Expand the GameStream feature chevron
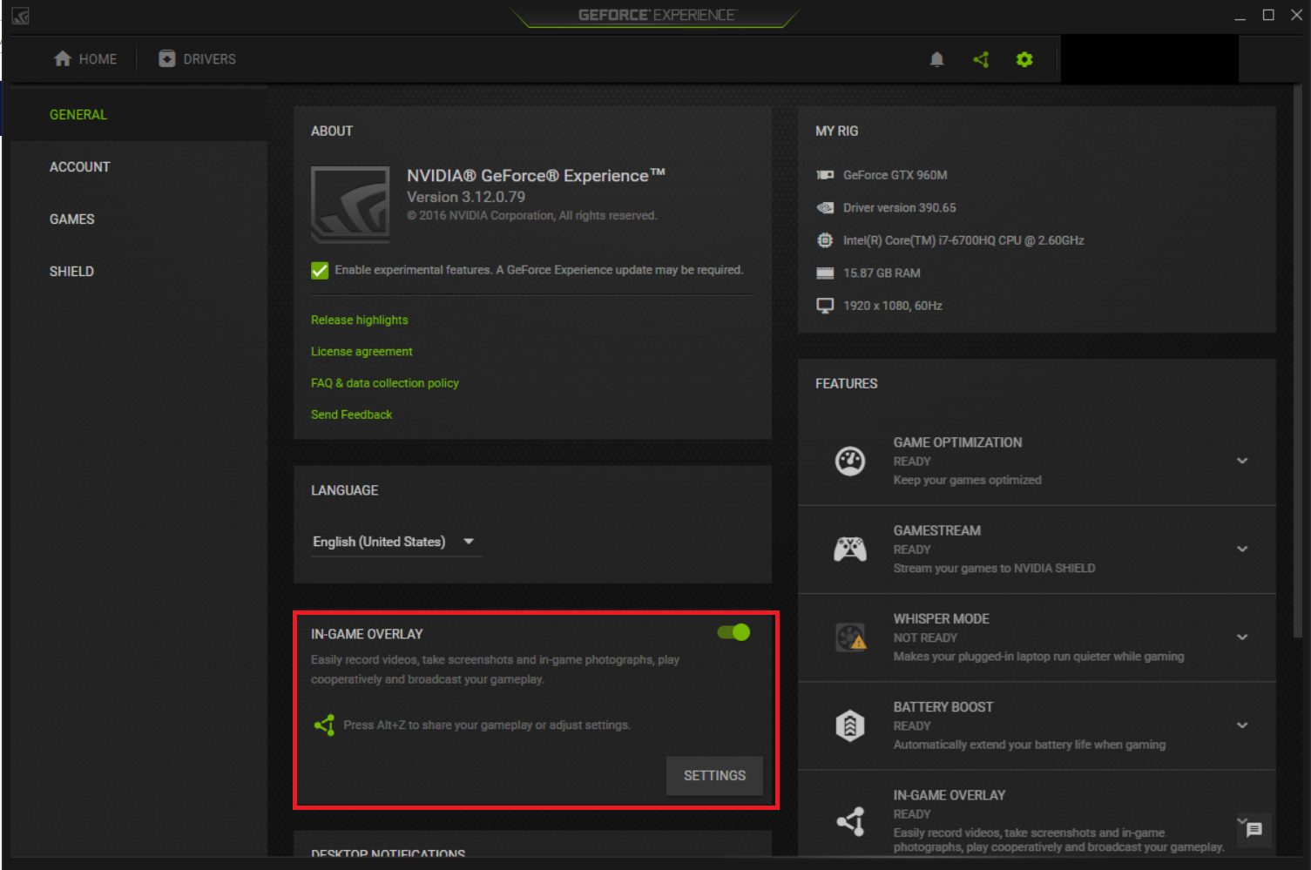Screen dimensions: 1311x870 1242,549
